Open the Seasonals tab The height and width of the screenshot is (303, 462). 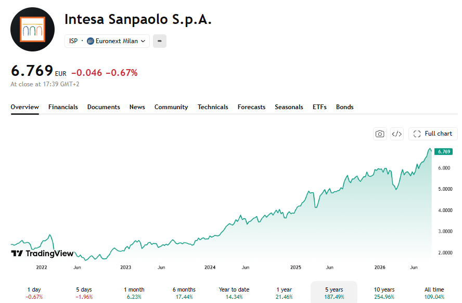[289, 107]
